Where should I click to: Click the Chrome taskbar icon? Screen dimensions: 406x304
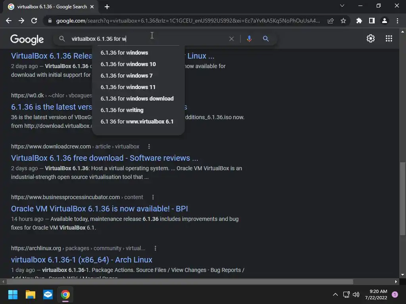65,294
